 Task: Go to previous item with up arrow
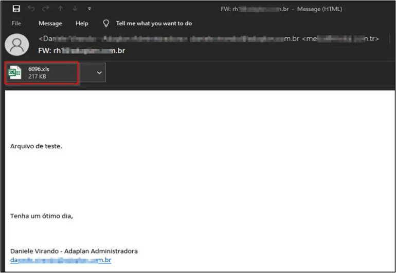click(60, 9)
